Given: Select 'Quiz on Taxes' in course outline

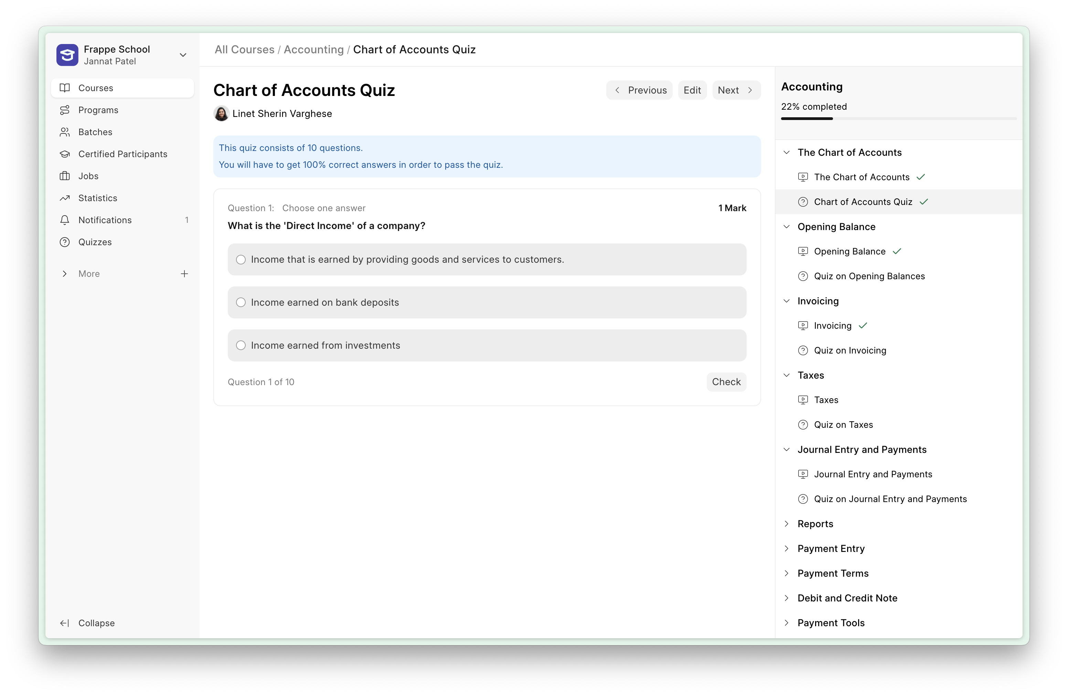Looking at the screenshot, I should (843, 424).
